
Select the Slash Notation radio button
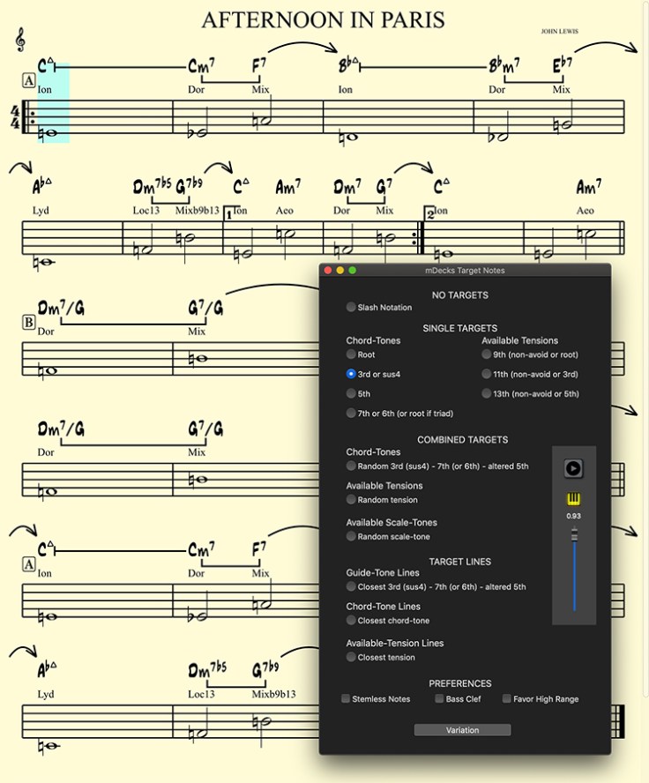pyautogui.click(x=352, y=308)
